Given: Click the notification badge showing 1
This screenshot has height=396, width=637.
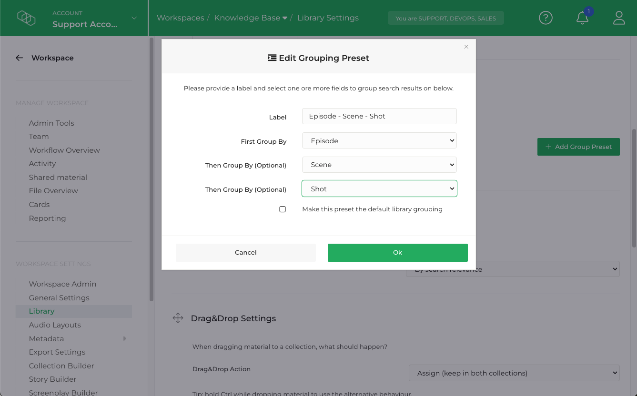Looking at the screenshot, I should coord(588,11).
